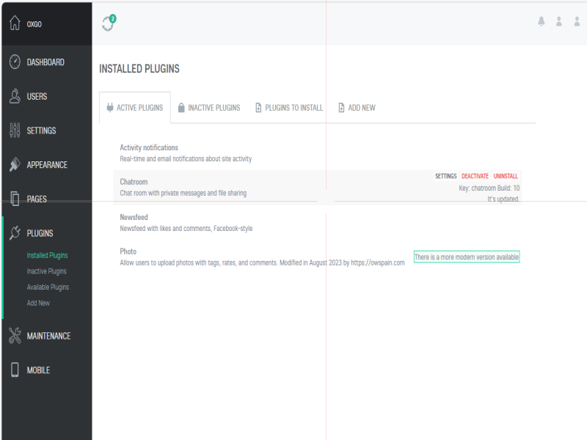This screenshot has height=440, width=587.
Task: Deactivate the Chatroom plugin
Action: tap(475, 176)
